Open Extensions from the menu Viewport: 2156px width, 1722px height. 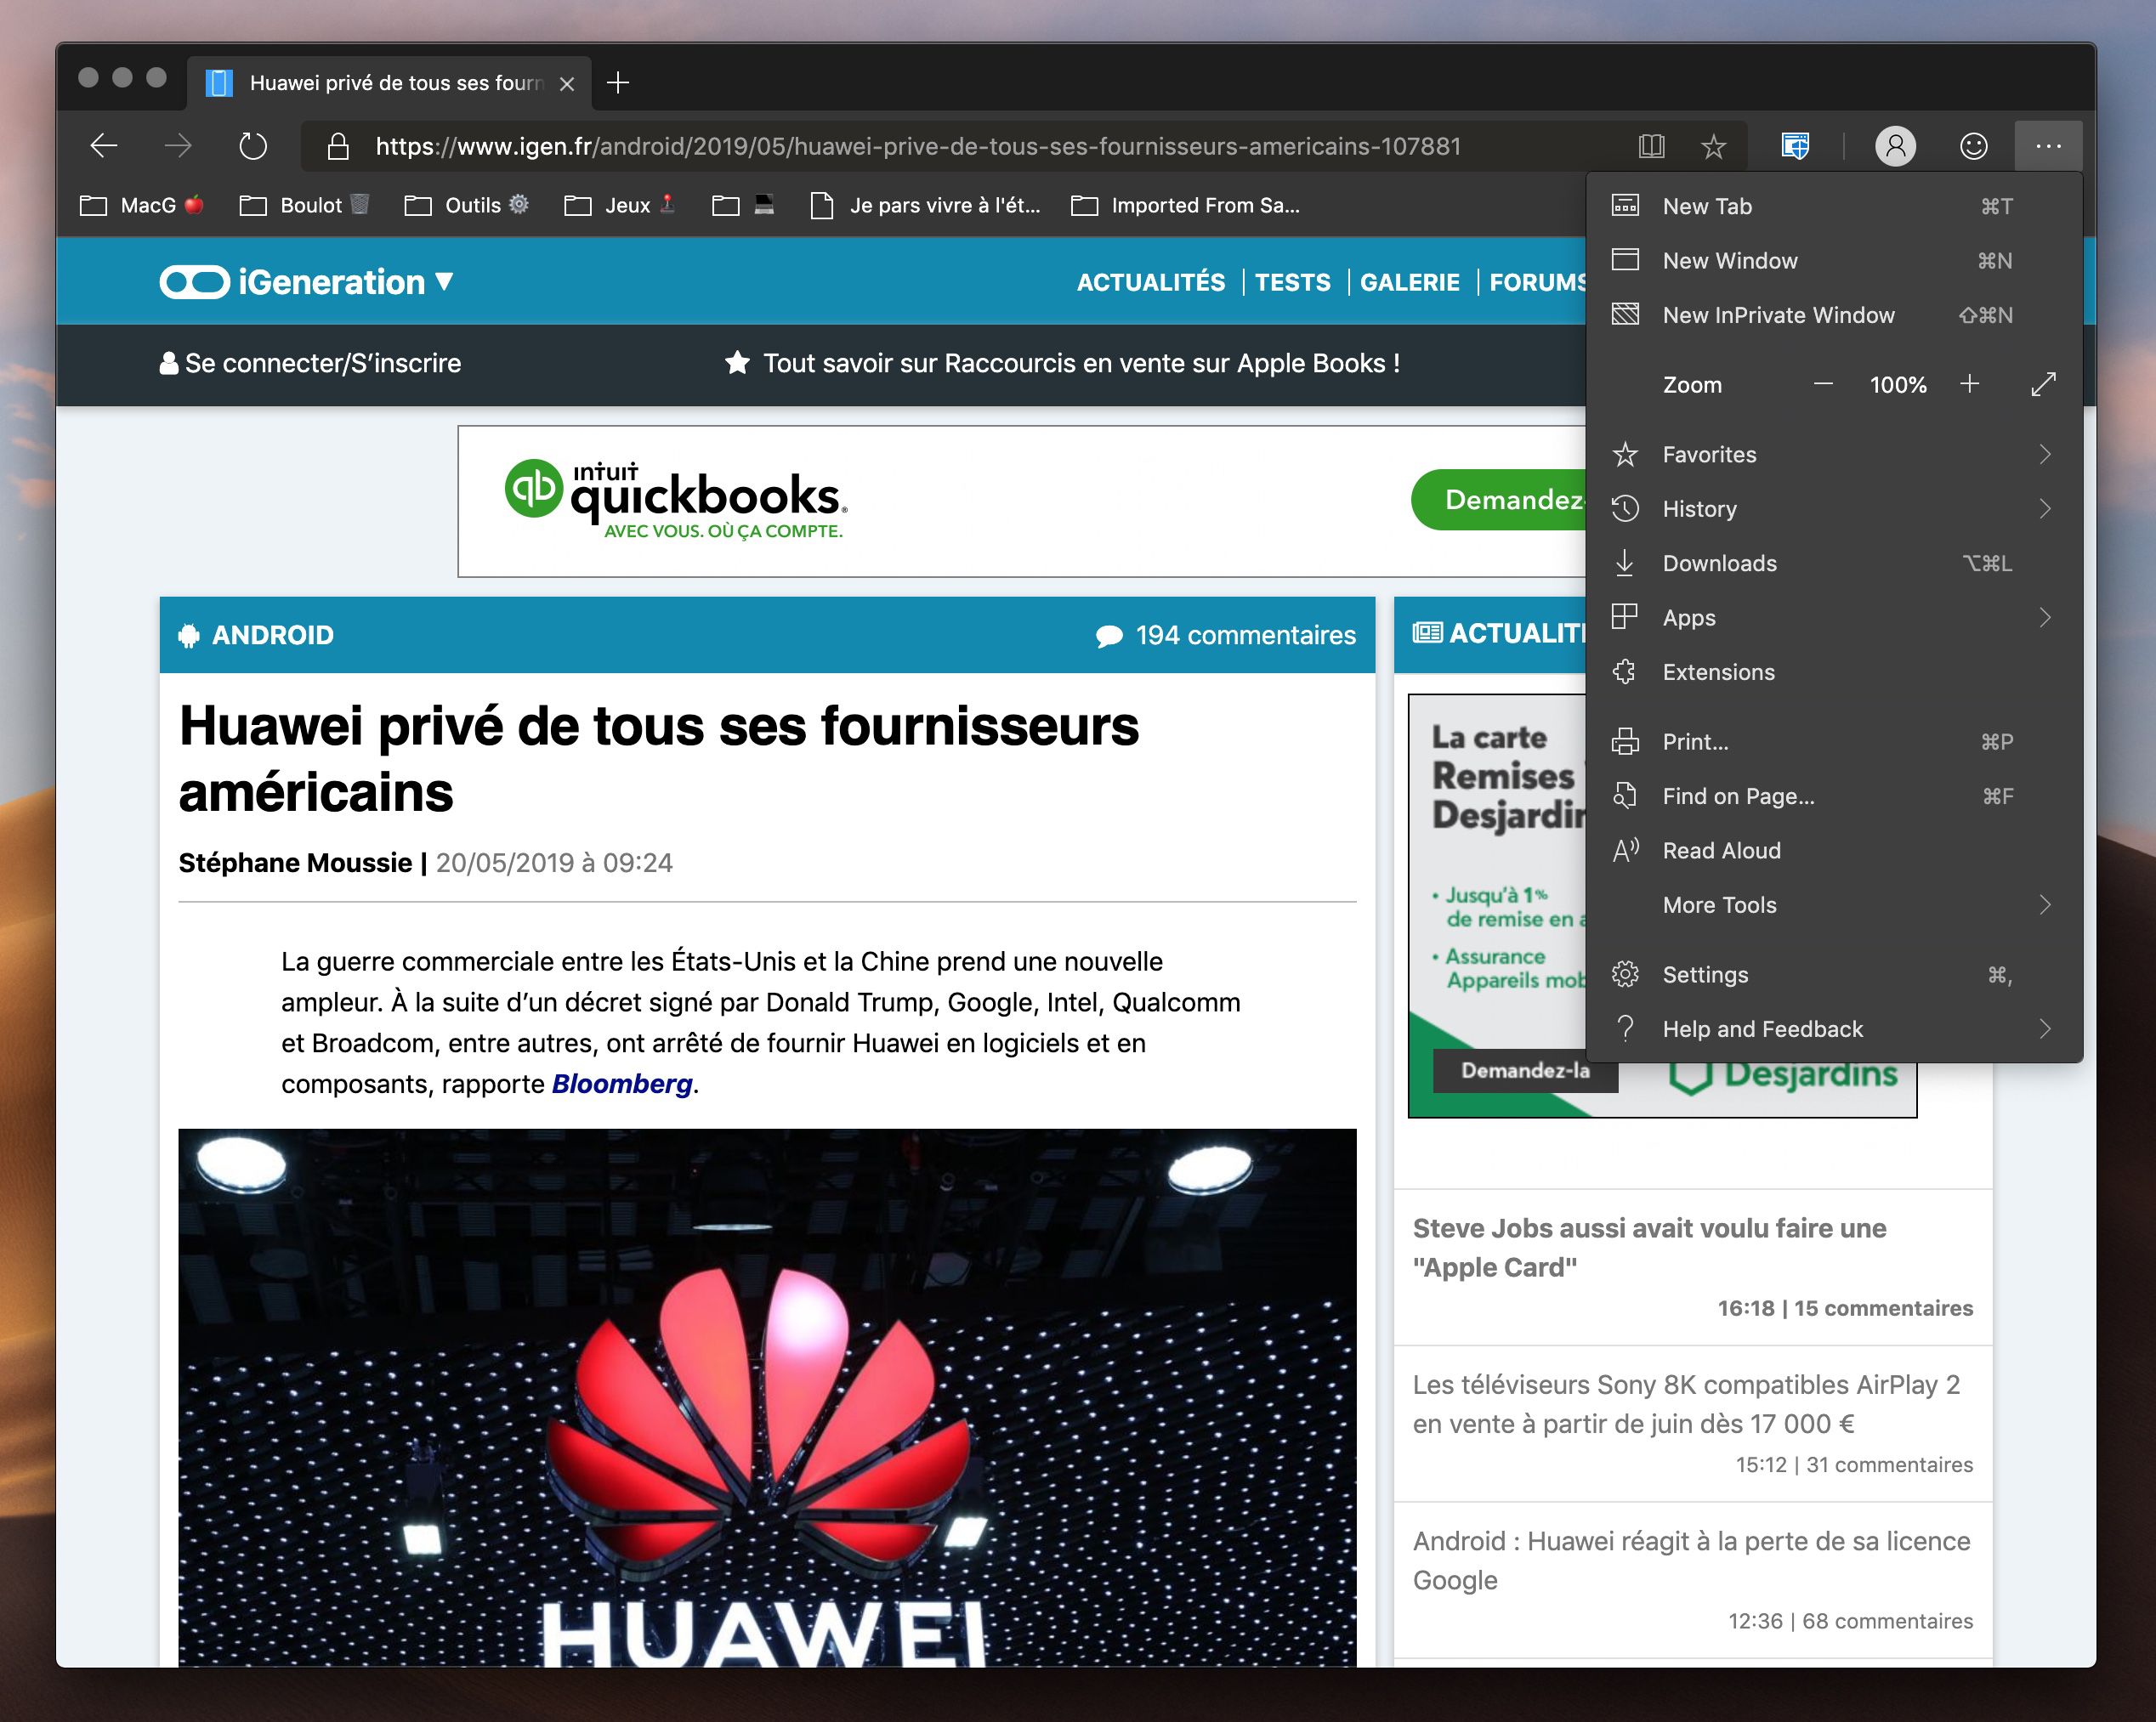(x=1834, y=672)
